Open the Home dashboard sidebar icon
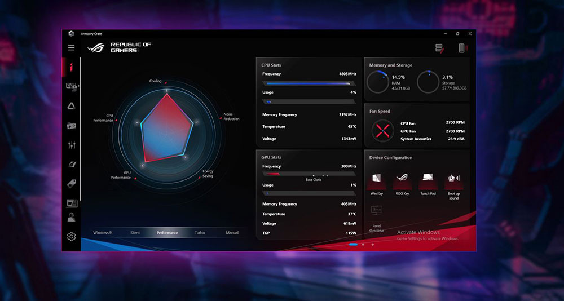Image resolution: width=564 pixels, height=301 pixels. [71, 67]
